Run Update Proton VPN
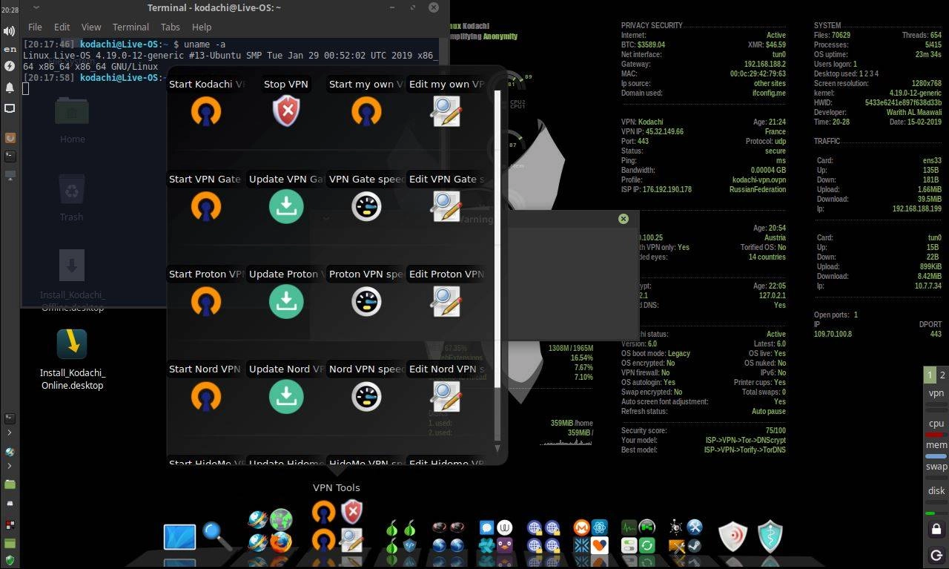The height and width of the screenshot is (569, 949). point(286,302)
